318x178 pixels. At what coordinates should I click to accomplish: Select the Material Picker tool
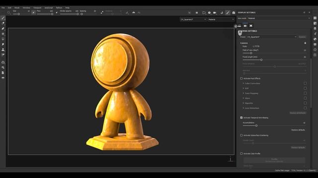[3, 55]
